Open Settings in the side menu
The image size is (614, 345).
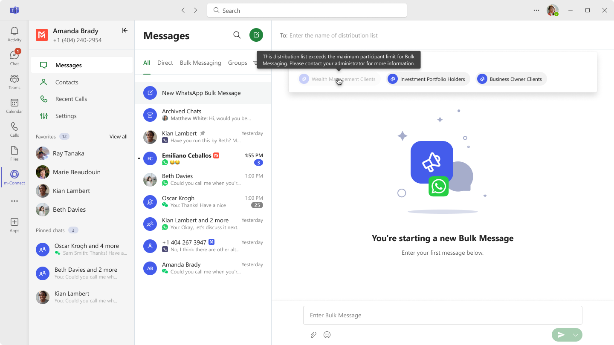82,116
